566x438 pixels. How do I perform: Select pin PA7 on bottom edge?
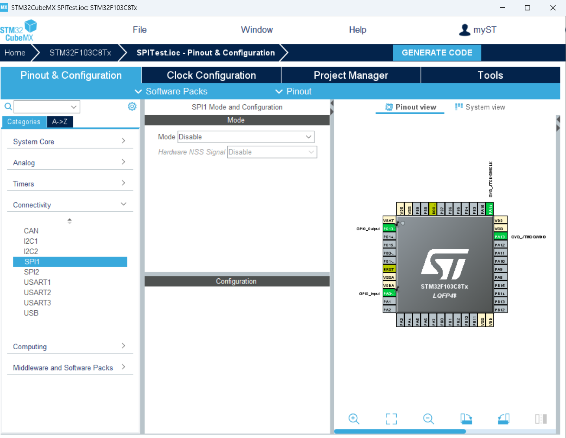click(434, 320)
